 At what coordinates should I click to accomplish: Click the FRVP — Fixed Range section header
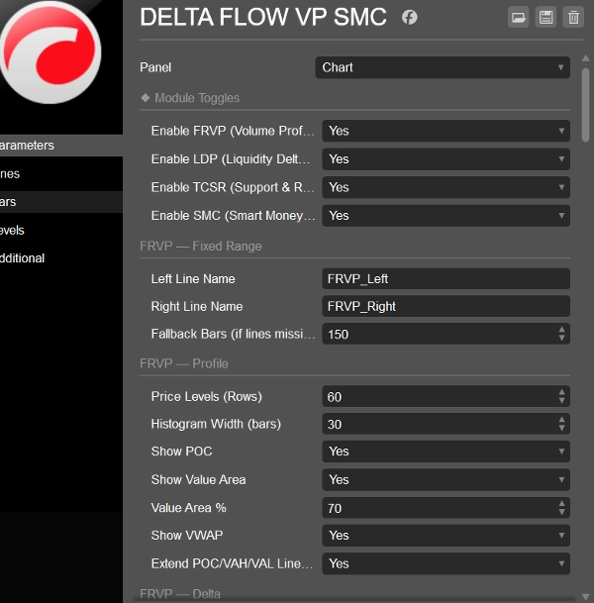coord(201,247)
